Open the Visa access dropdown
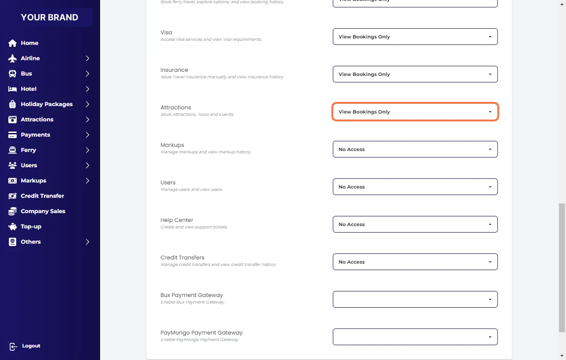The image size is (566, 360). coord(415,37)
